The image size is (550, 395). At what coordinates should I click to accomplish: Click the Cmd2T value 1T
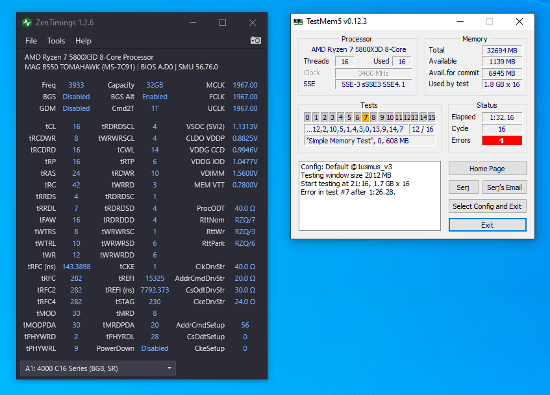coord(155,108)
